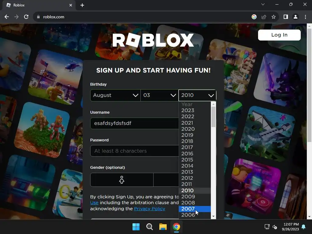Open the Chrome profile icon

click(296, 17)
